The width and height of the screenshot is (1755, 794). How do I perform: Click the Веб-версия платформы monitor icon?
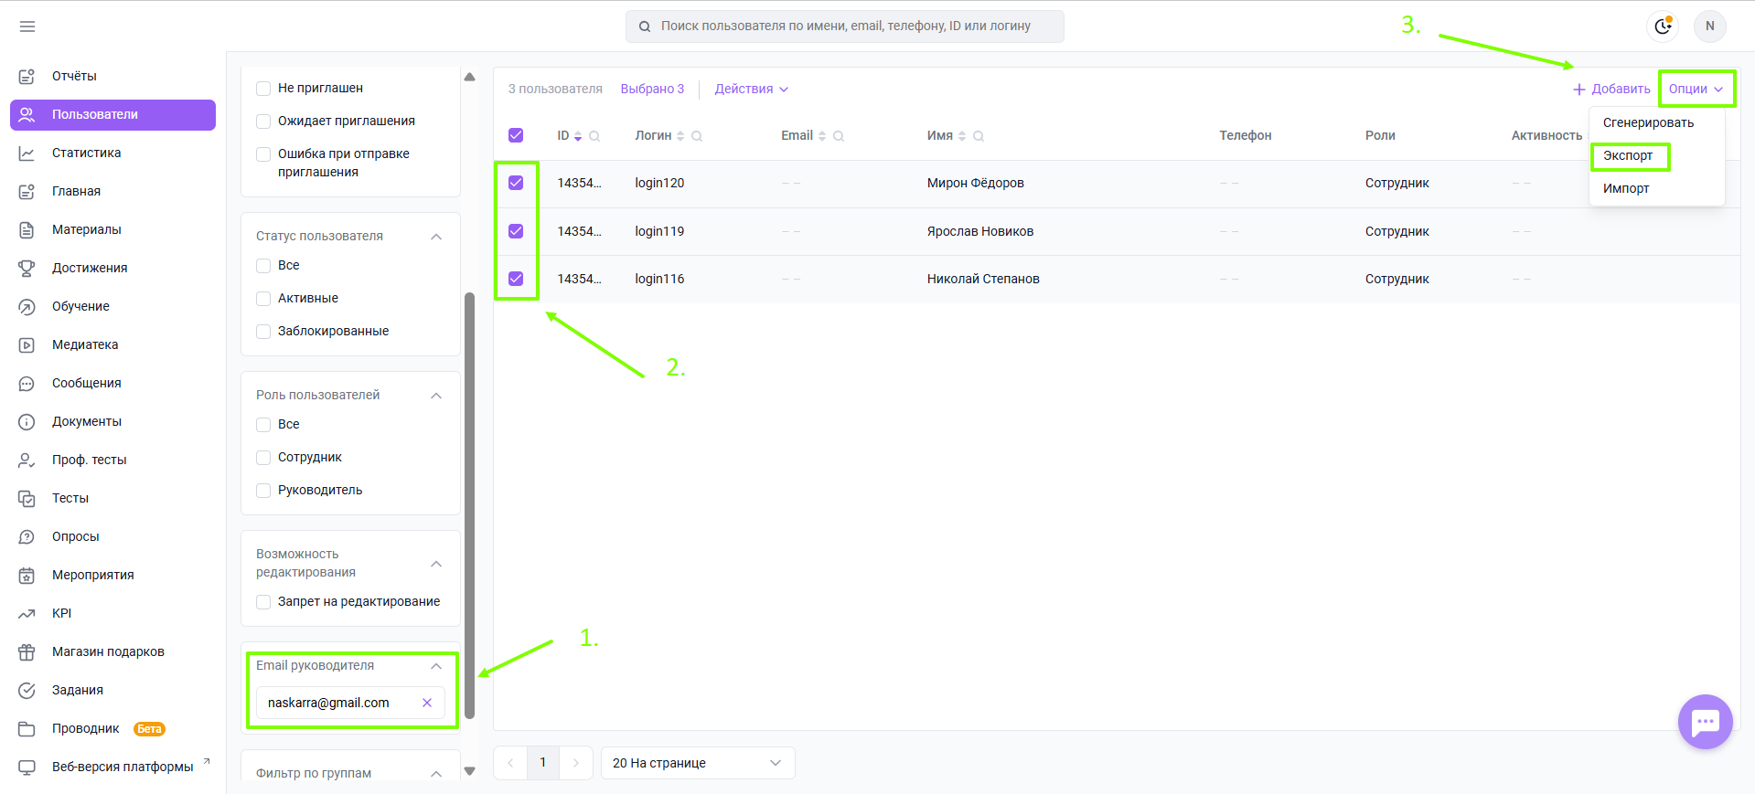[27, 767]
